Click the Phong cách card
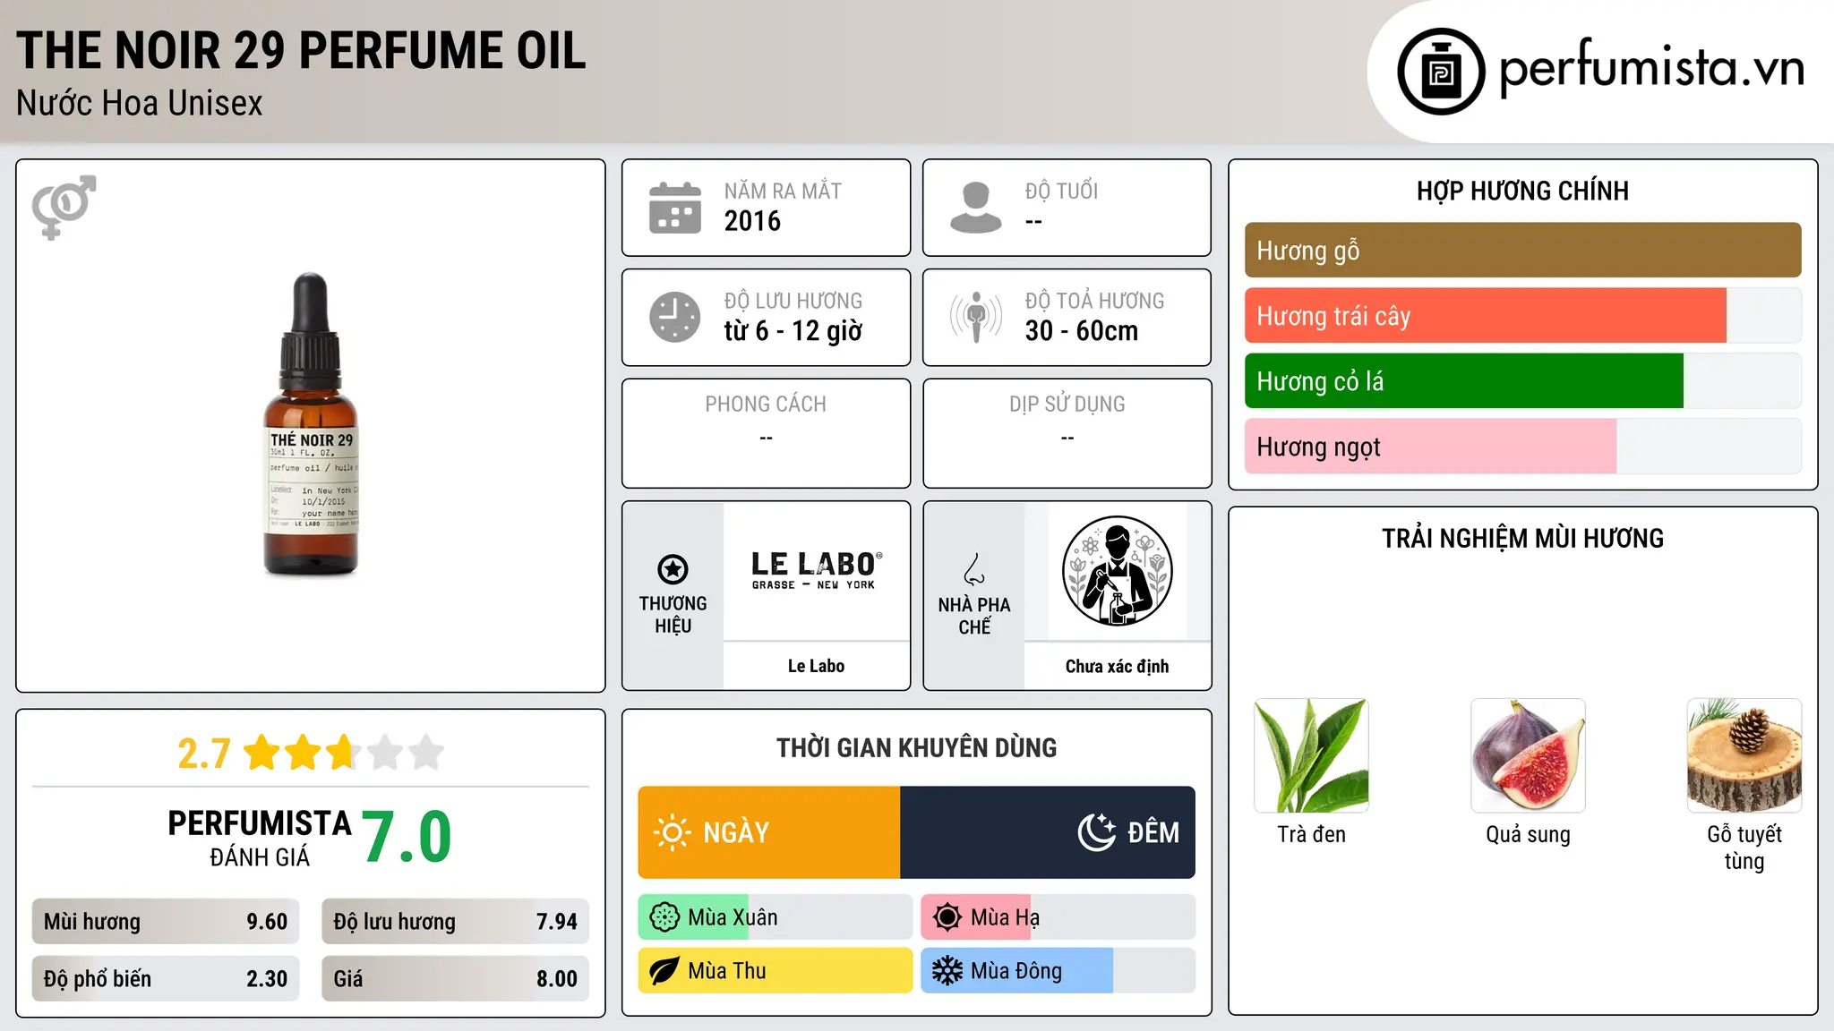 pos(766,433)
